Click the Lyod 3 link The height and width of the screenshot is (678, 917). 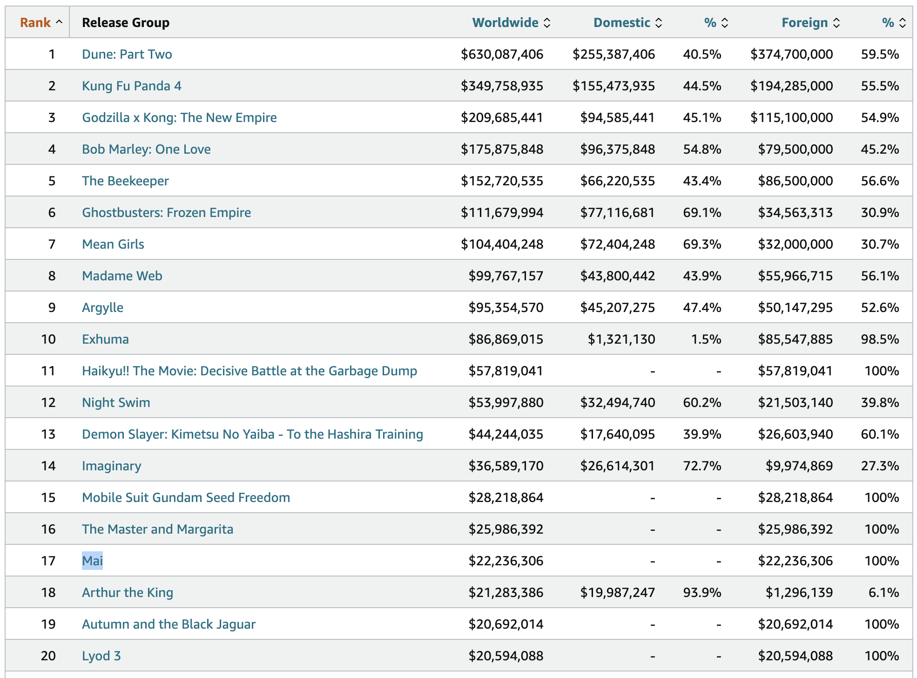pyautogui.click(x=101, y=656)
